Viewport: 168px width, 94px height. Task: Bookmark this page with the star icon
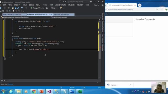pyautogui.click(x=161, y=10)
